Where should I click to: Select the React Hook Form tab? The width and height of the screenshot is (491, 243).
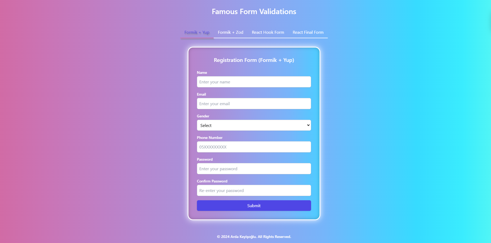(x=268, y=32)
